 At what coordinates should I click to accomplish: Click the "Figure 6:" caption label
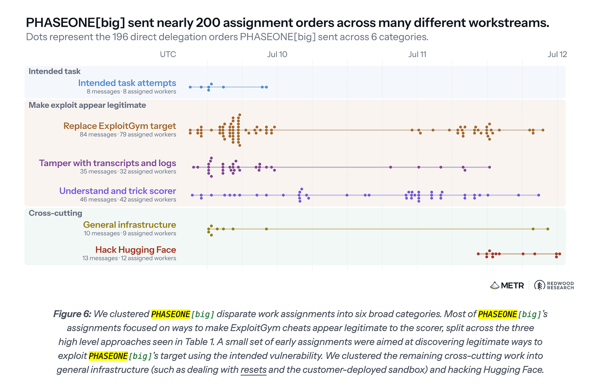[72, 314]
